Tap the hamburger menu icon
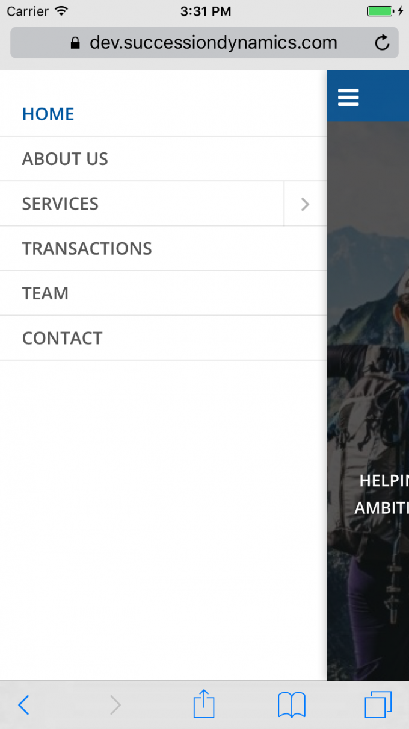409x729 pixels. pyautogui.click(x=348, y=97)
